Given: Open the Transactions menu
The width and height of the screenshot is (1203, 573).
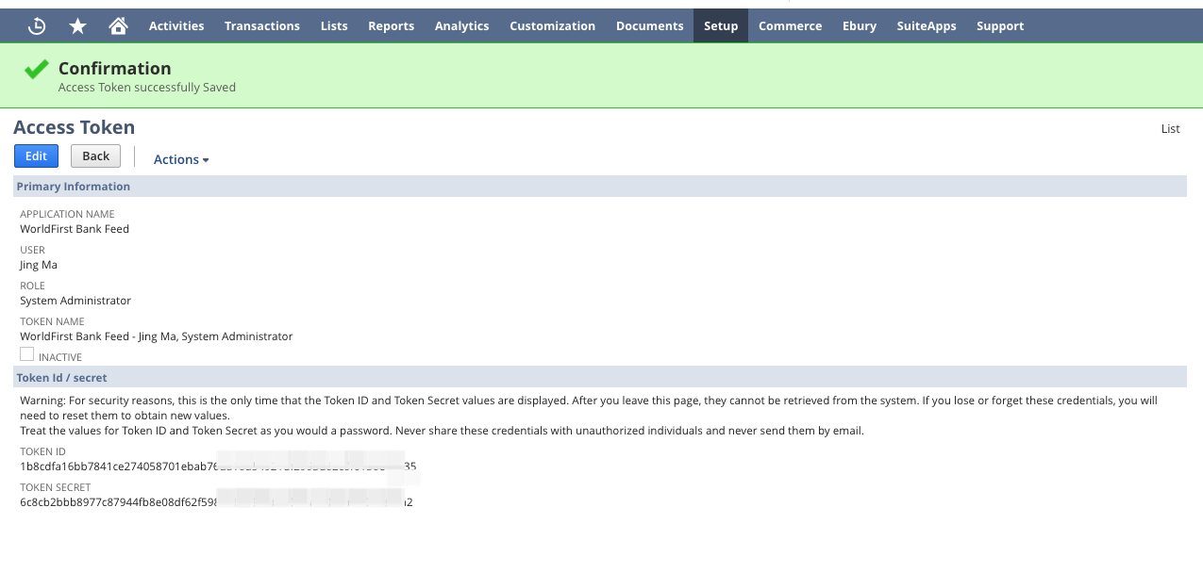Looking at the screenshot, I should [x=262, y=26].
